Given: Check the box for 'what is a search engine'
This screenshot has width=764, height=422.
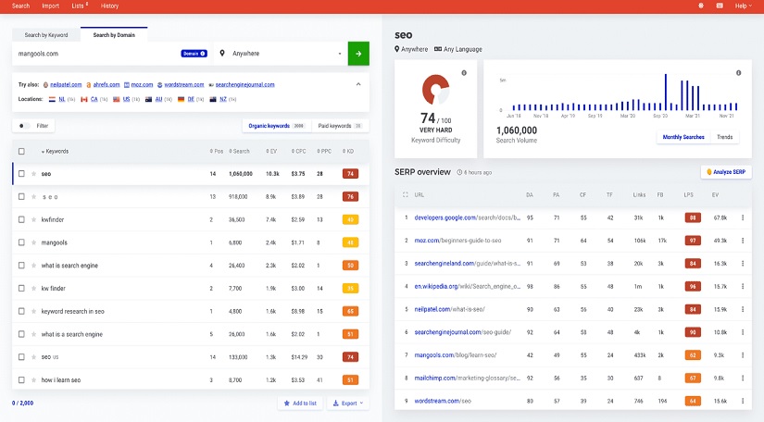Looking at the screenshot, I should coord(21,334).
